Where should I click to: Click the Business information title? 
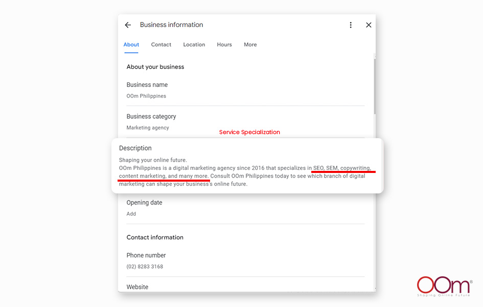coord(171,25)
